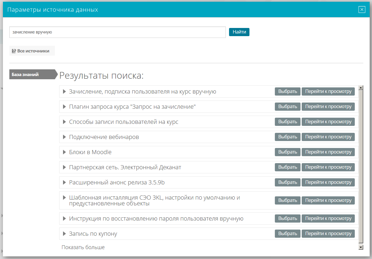Click the search query input field

(117, 32)
